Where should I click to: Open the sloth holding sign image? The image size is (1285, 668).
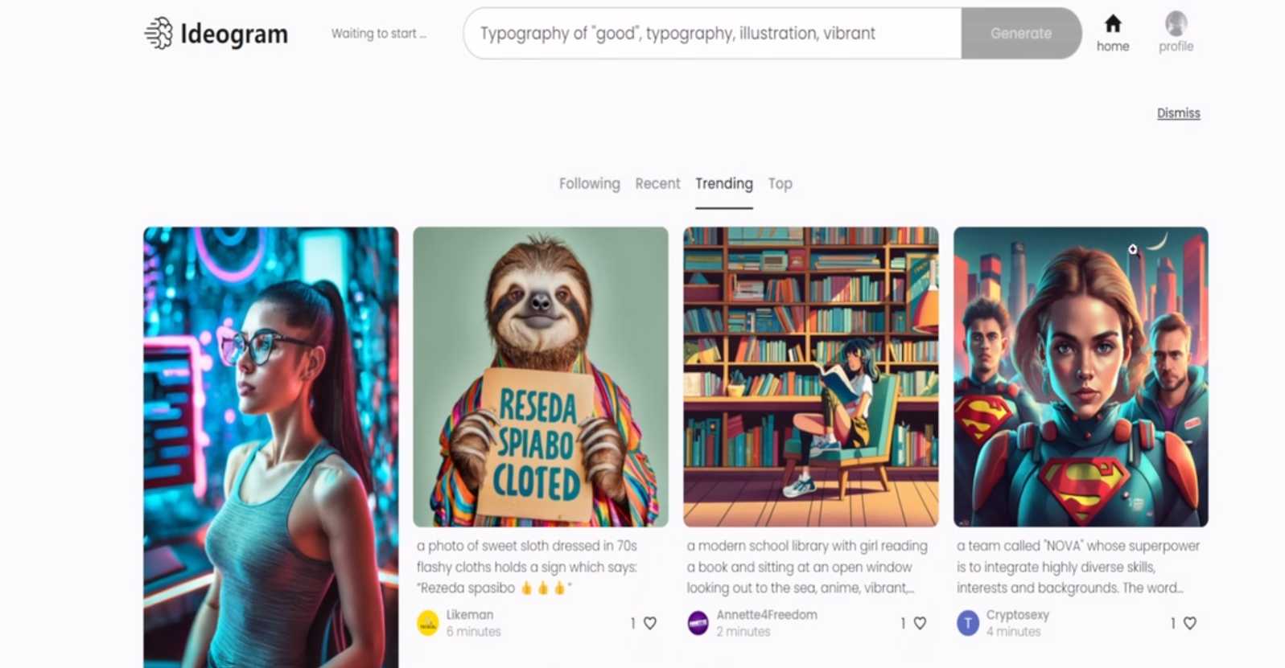pos(541,377)
